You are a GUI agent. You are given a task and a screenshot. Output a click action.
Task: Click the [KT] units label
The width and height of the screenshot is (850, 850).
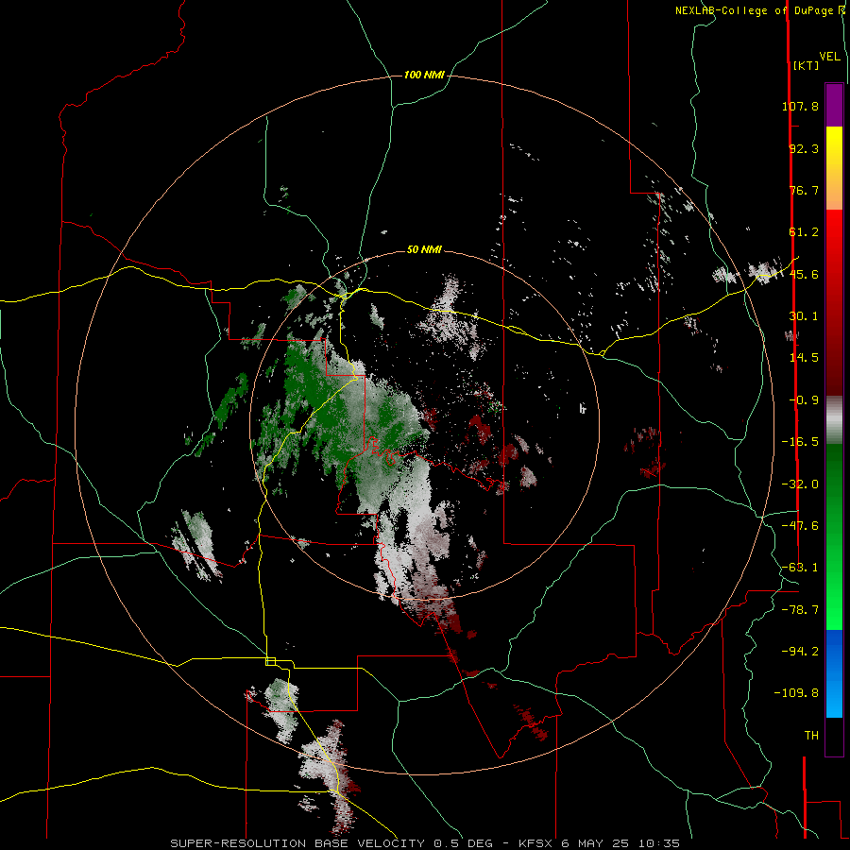[x=806, y=65]
